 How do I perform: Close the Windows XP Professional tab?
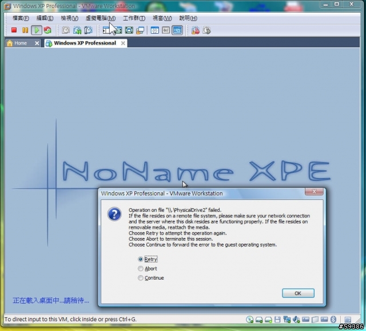[x=123, y=43]
